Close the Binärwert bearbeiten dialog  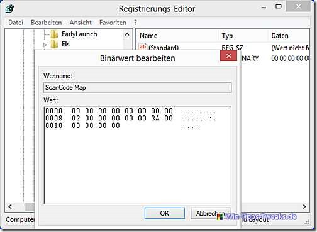point(228,56)
